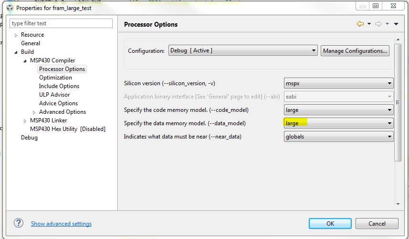The image size is (409, 239).
Task: Open the data memory model dropdown
Action: coord(338,123)
